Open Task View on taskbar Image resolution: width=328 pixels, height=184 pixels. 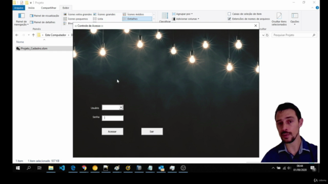click(x=39, y=168)
